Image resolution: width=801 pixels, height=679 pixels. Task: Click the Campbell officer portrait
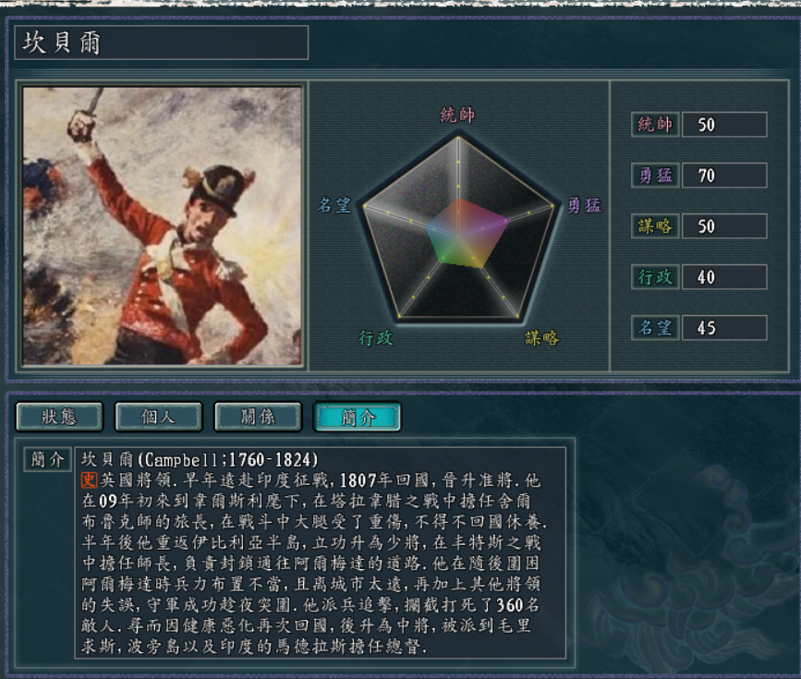(x=163, y=225)
